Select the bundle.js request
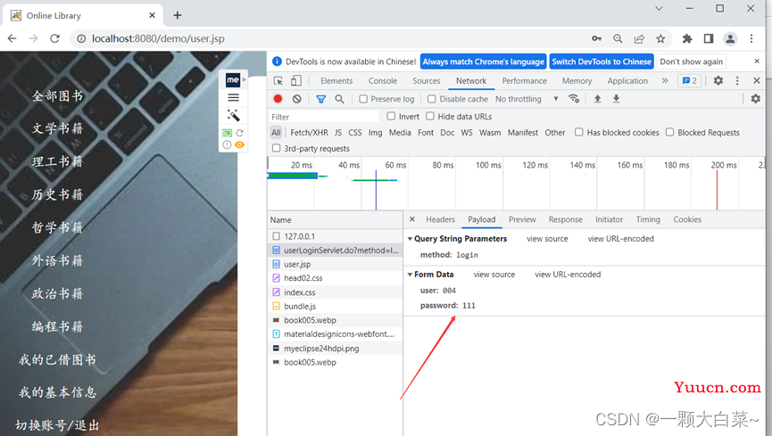772x436 pixels. pos(336,306)
